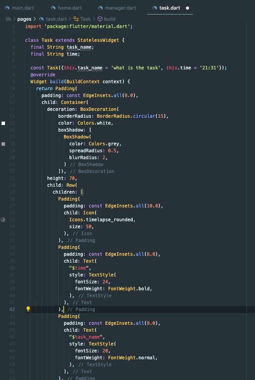255x380 pixels.
Task: Click '// BoxShadow' closing label
Action: pyautogui.click(x=87, y=165)
